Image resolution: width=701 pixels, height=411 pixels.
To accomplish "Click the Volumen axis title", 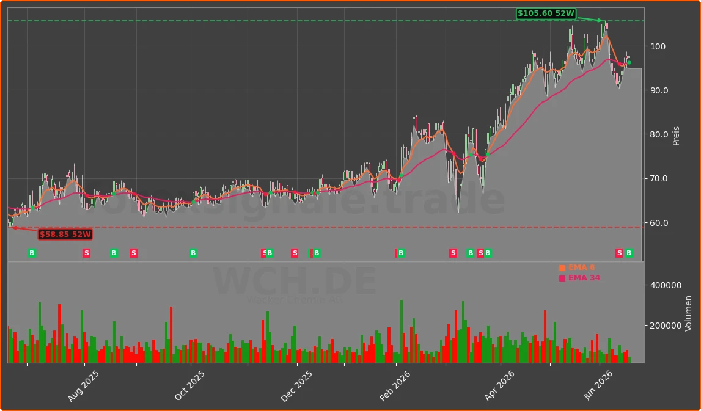I will (x=688, y=313).
